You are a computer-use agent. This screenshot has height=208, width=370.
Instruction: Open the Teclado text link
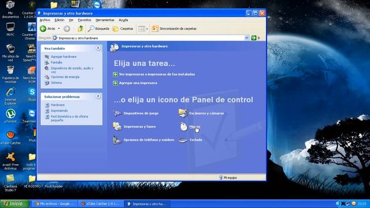(x=196, y=140)
